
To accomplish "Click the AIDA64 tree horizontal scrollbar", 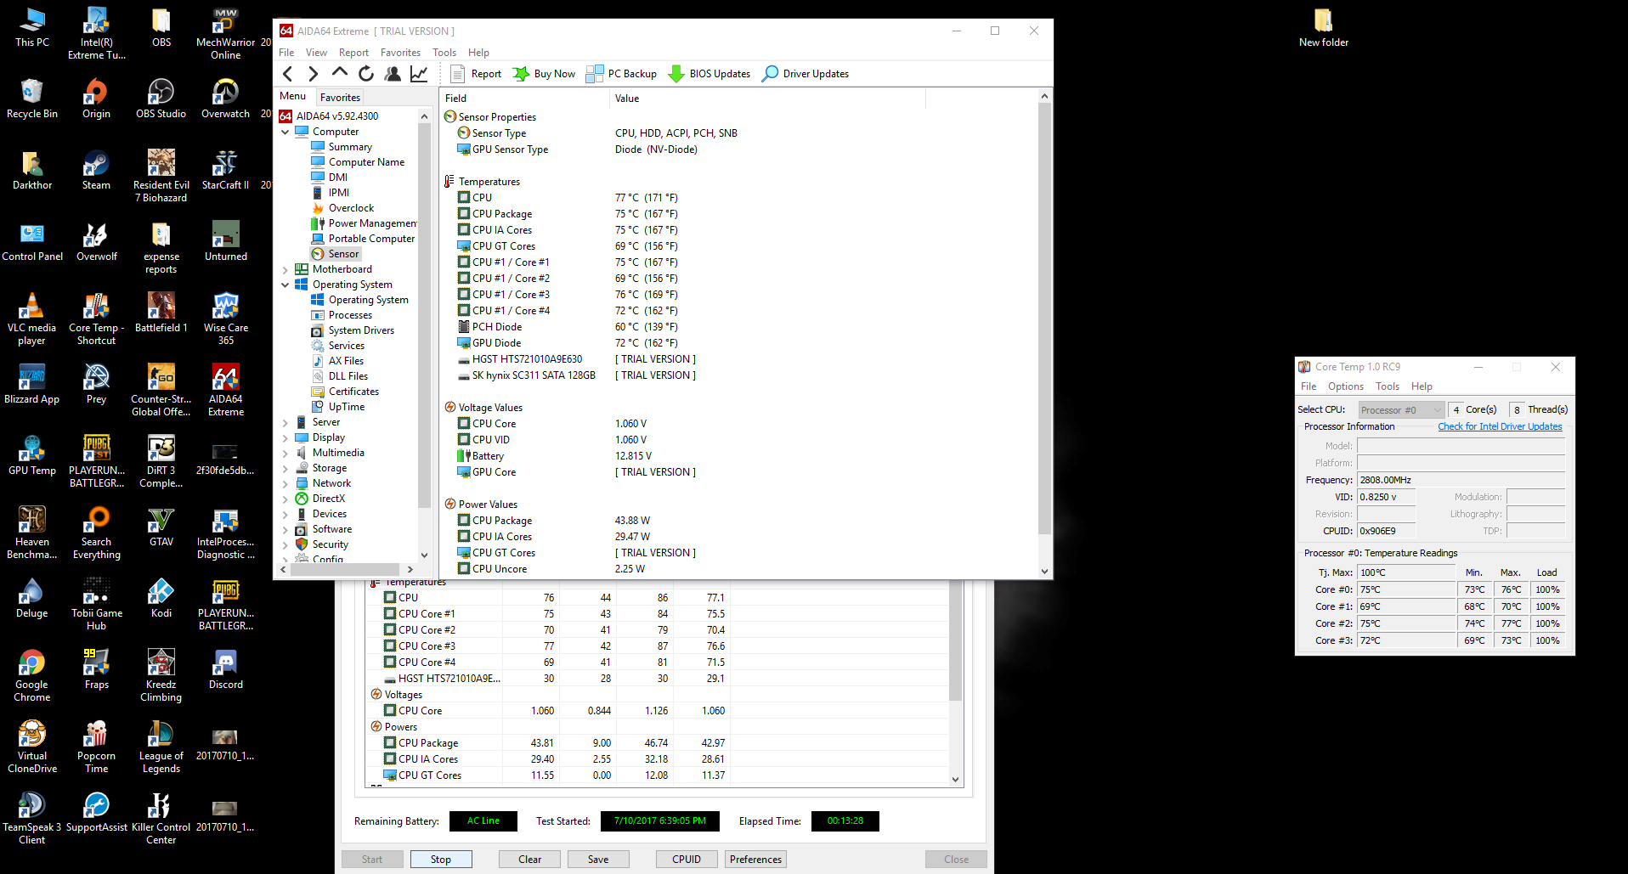I will point(347,569).
